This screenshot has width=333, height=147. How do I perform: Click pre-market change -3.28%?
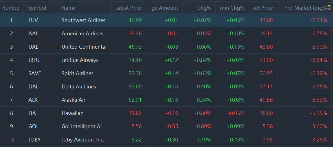click(318, 140)
